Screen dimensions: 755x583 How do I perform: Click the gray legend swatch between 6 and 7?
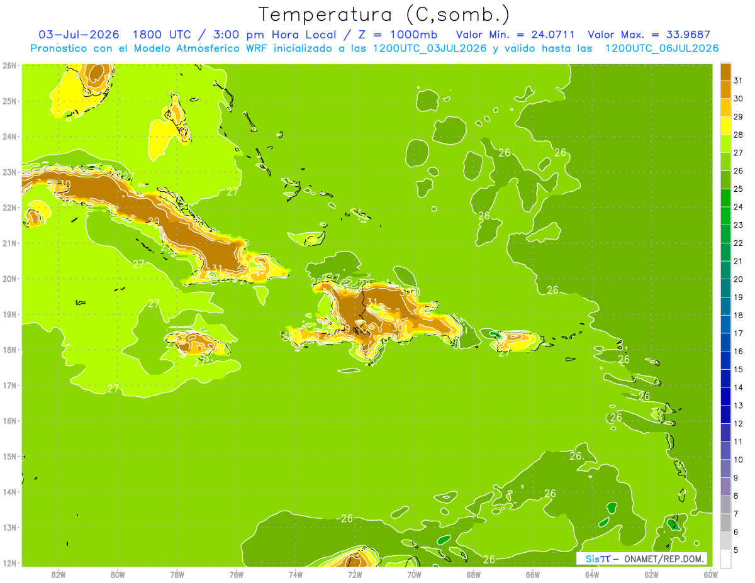click(x=725, y=523)
